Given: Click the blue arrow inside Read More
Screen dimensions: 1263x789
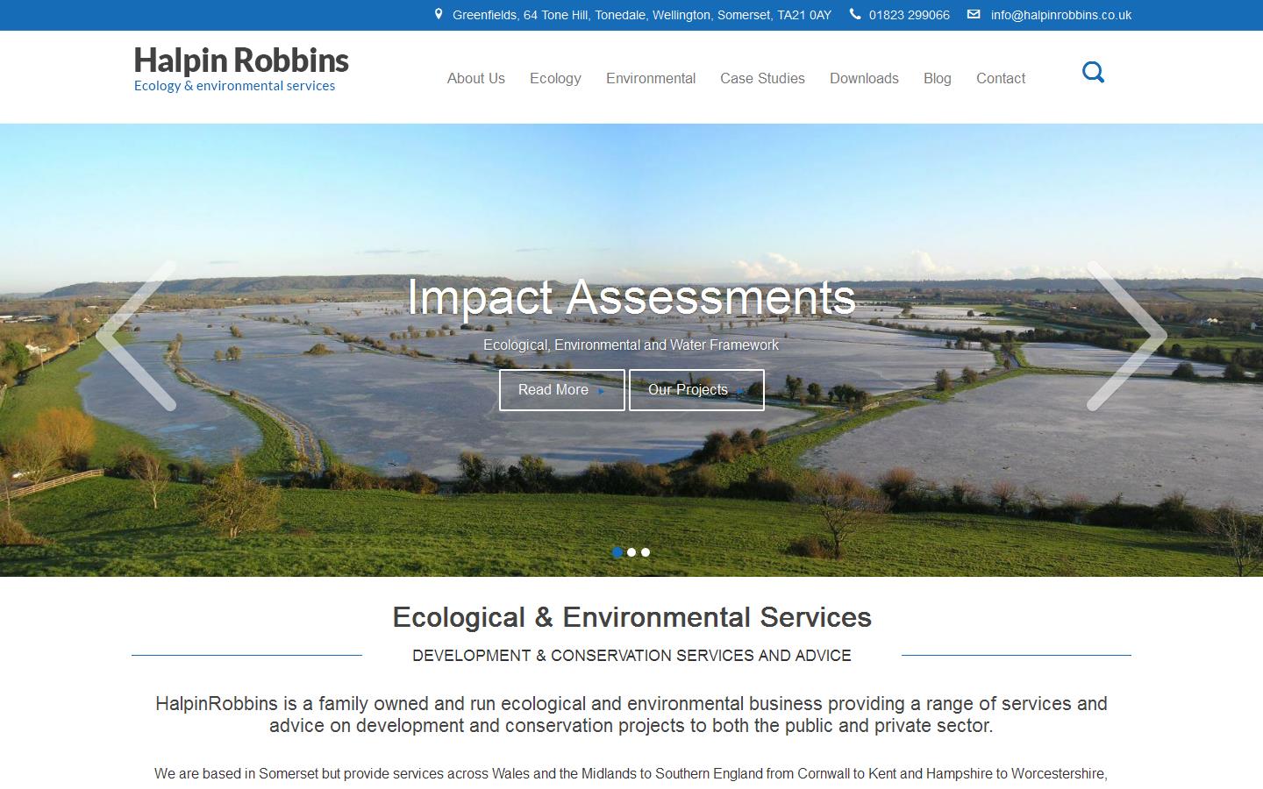Looking at the screenshot, I should [x=600, y=392].
